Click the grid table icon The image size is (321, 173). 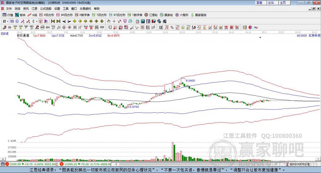(x=245, y=27)
